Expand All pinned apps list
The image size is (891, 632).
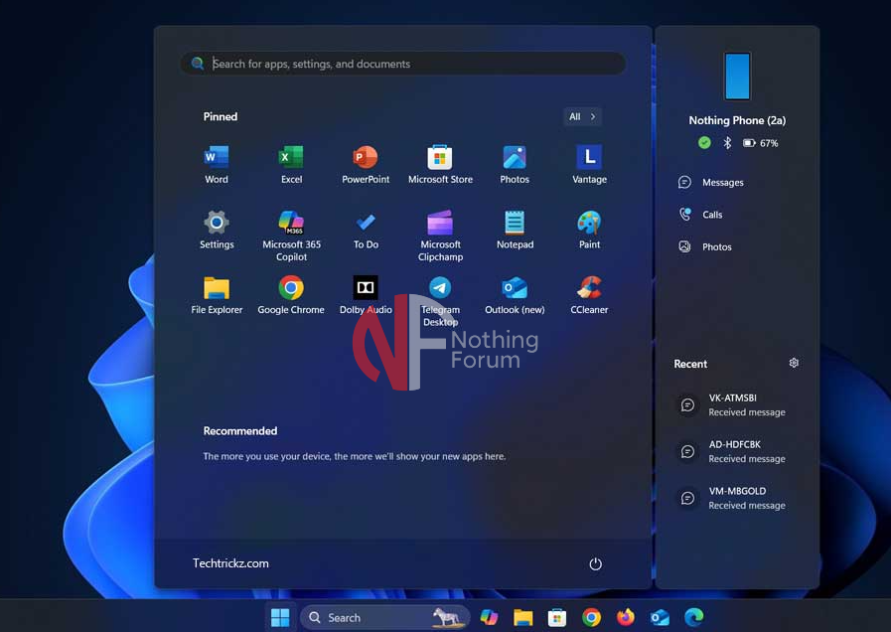click(582, 116)
